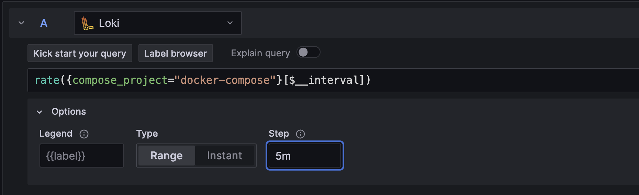
Task: Click the docker-compose string in the query
Action: [x=225, y=80]
